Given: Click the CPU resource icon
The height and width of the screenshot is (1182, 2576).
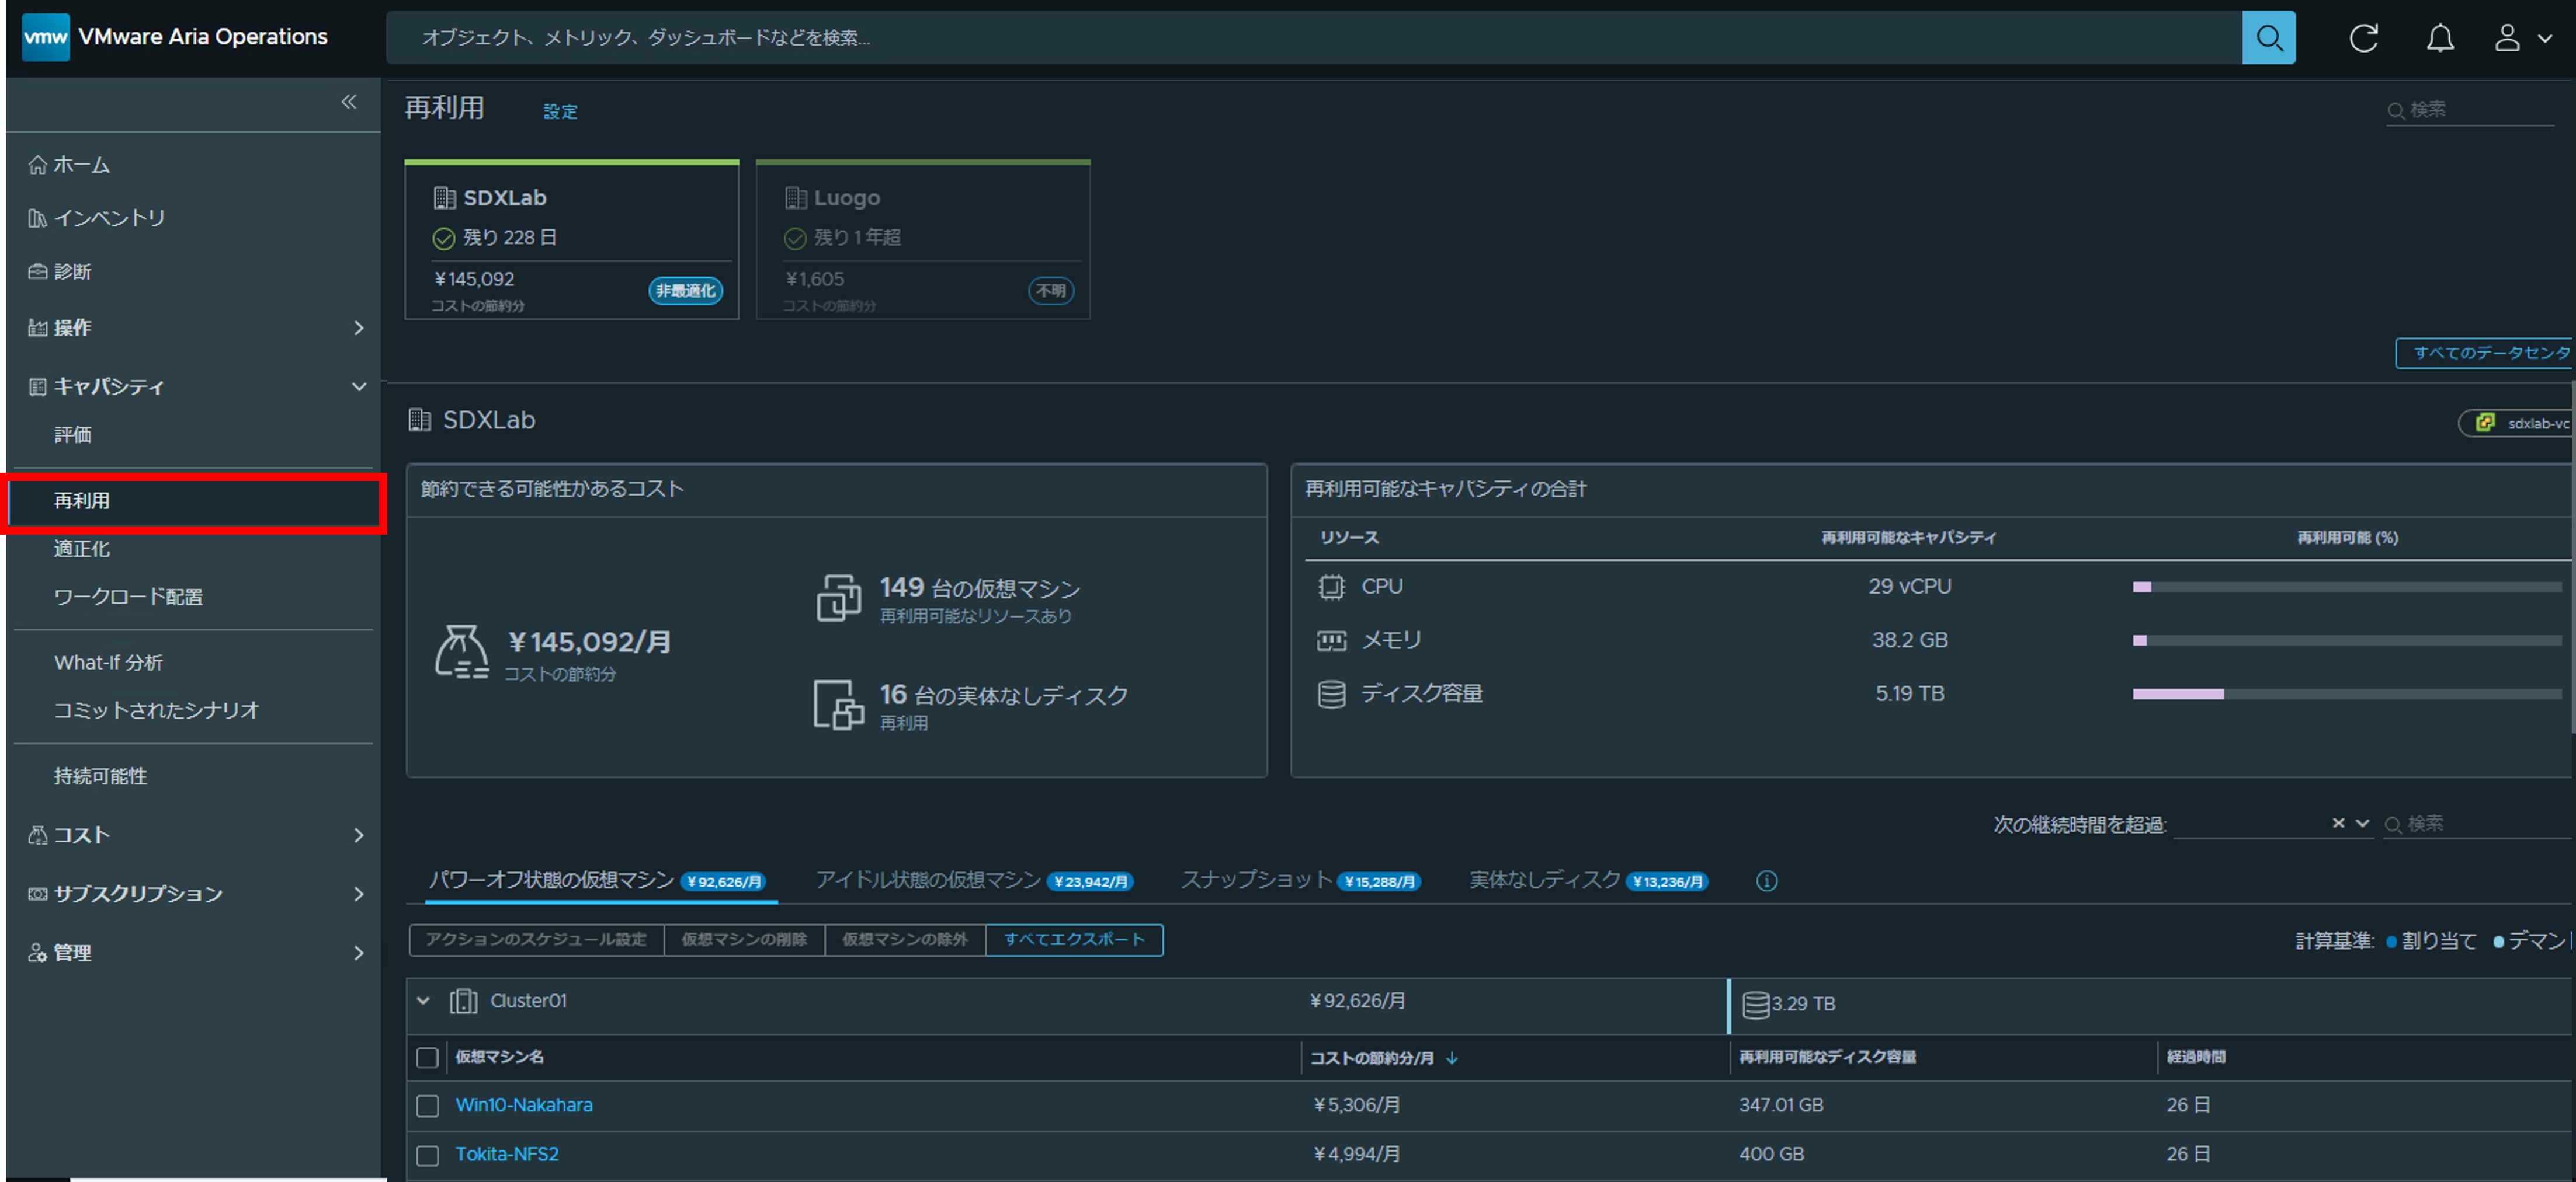Looking at the screenshot, I should click(x=1331, y=587).
